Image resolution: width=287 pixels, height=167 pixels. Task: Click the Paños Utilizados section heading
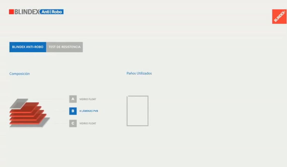[139, 74]
